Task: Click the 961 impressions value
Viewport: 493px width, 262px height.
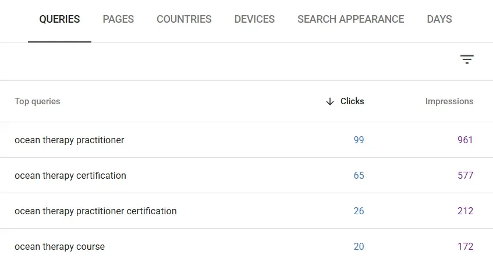Action: (x=465, y=140)
